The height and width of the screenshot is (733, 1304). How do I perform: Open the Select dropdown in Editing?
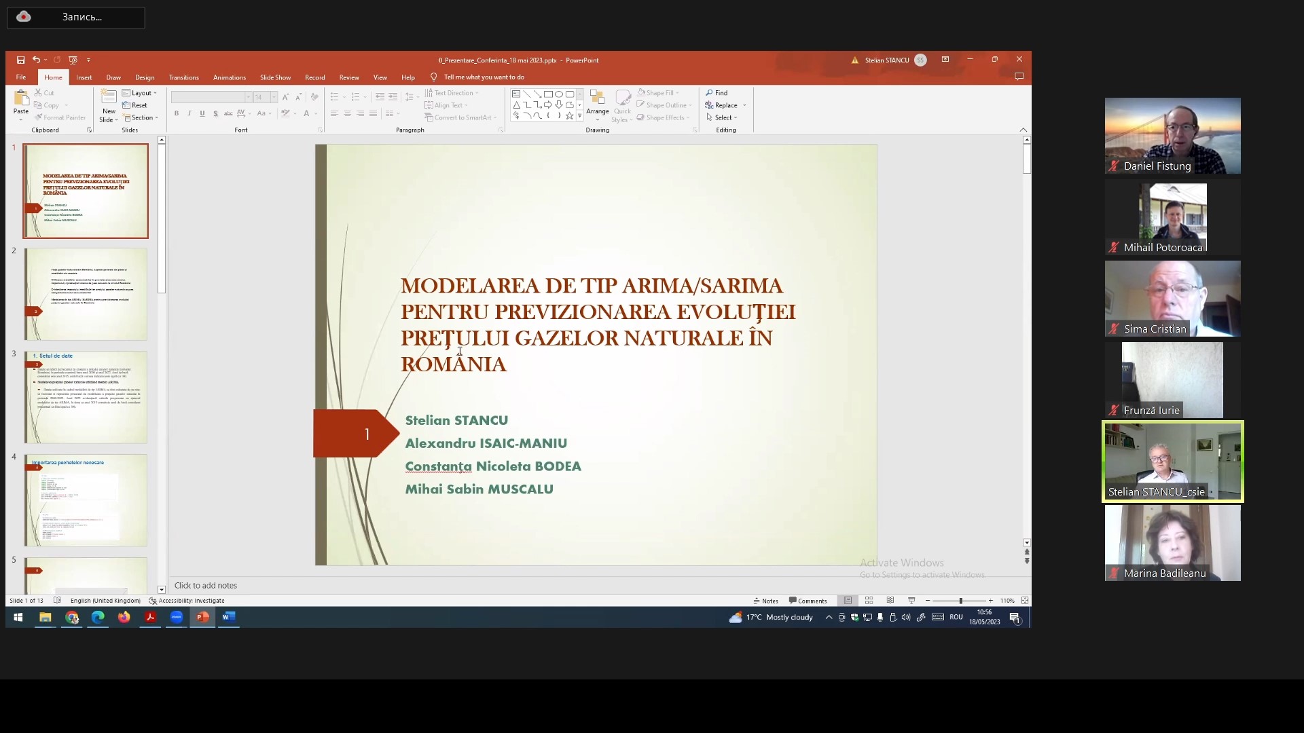coord(721,117)
